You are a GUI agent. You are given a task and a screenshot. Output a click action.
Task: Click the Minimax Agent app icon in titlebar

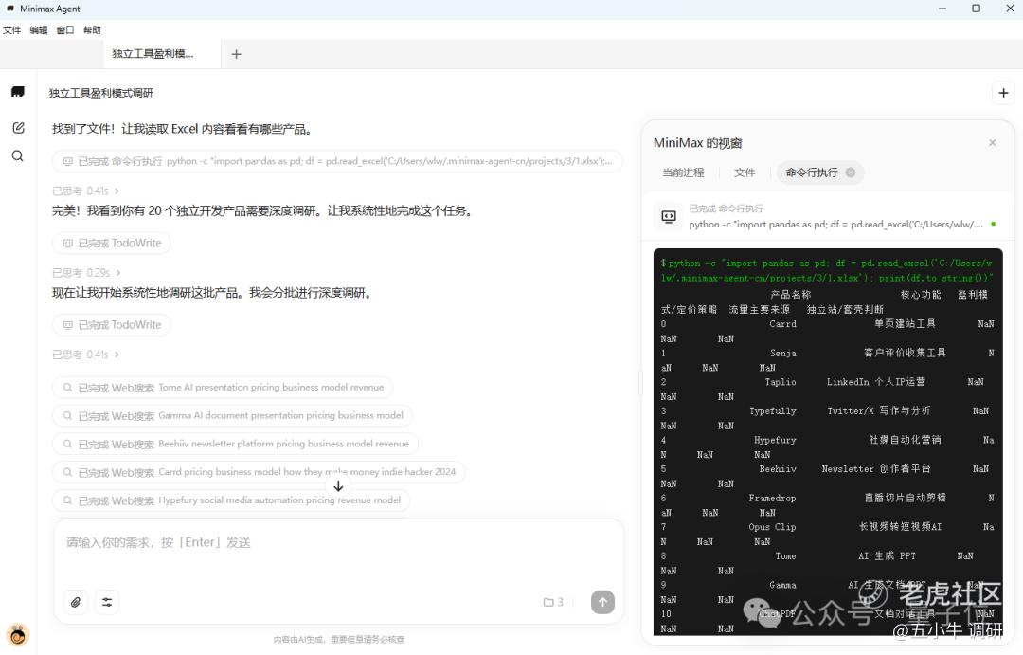pos(10,9)
